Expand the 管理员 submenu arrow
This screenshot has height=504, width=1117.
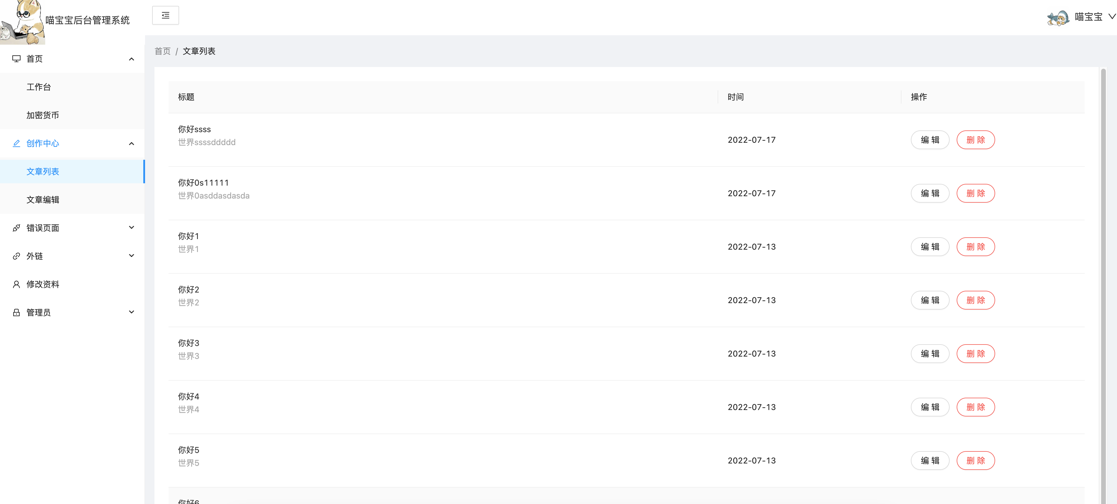point(131,312)
